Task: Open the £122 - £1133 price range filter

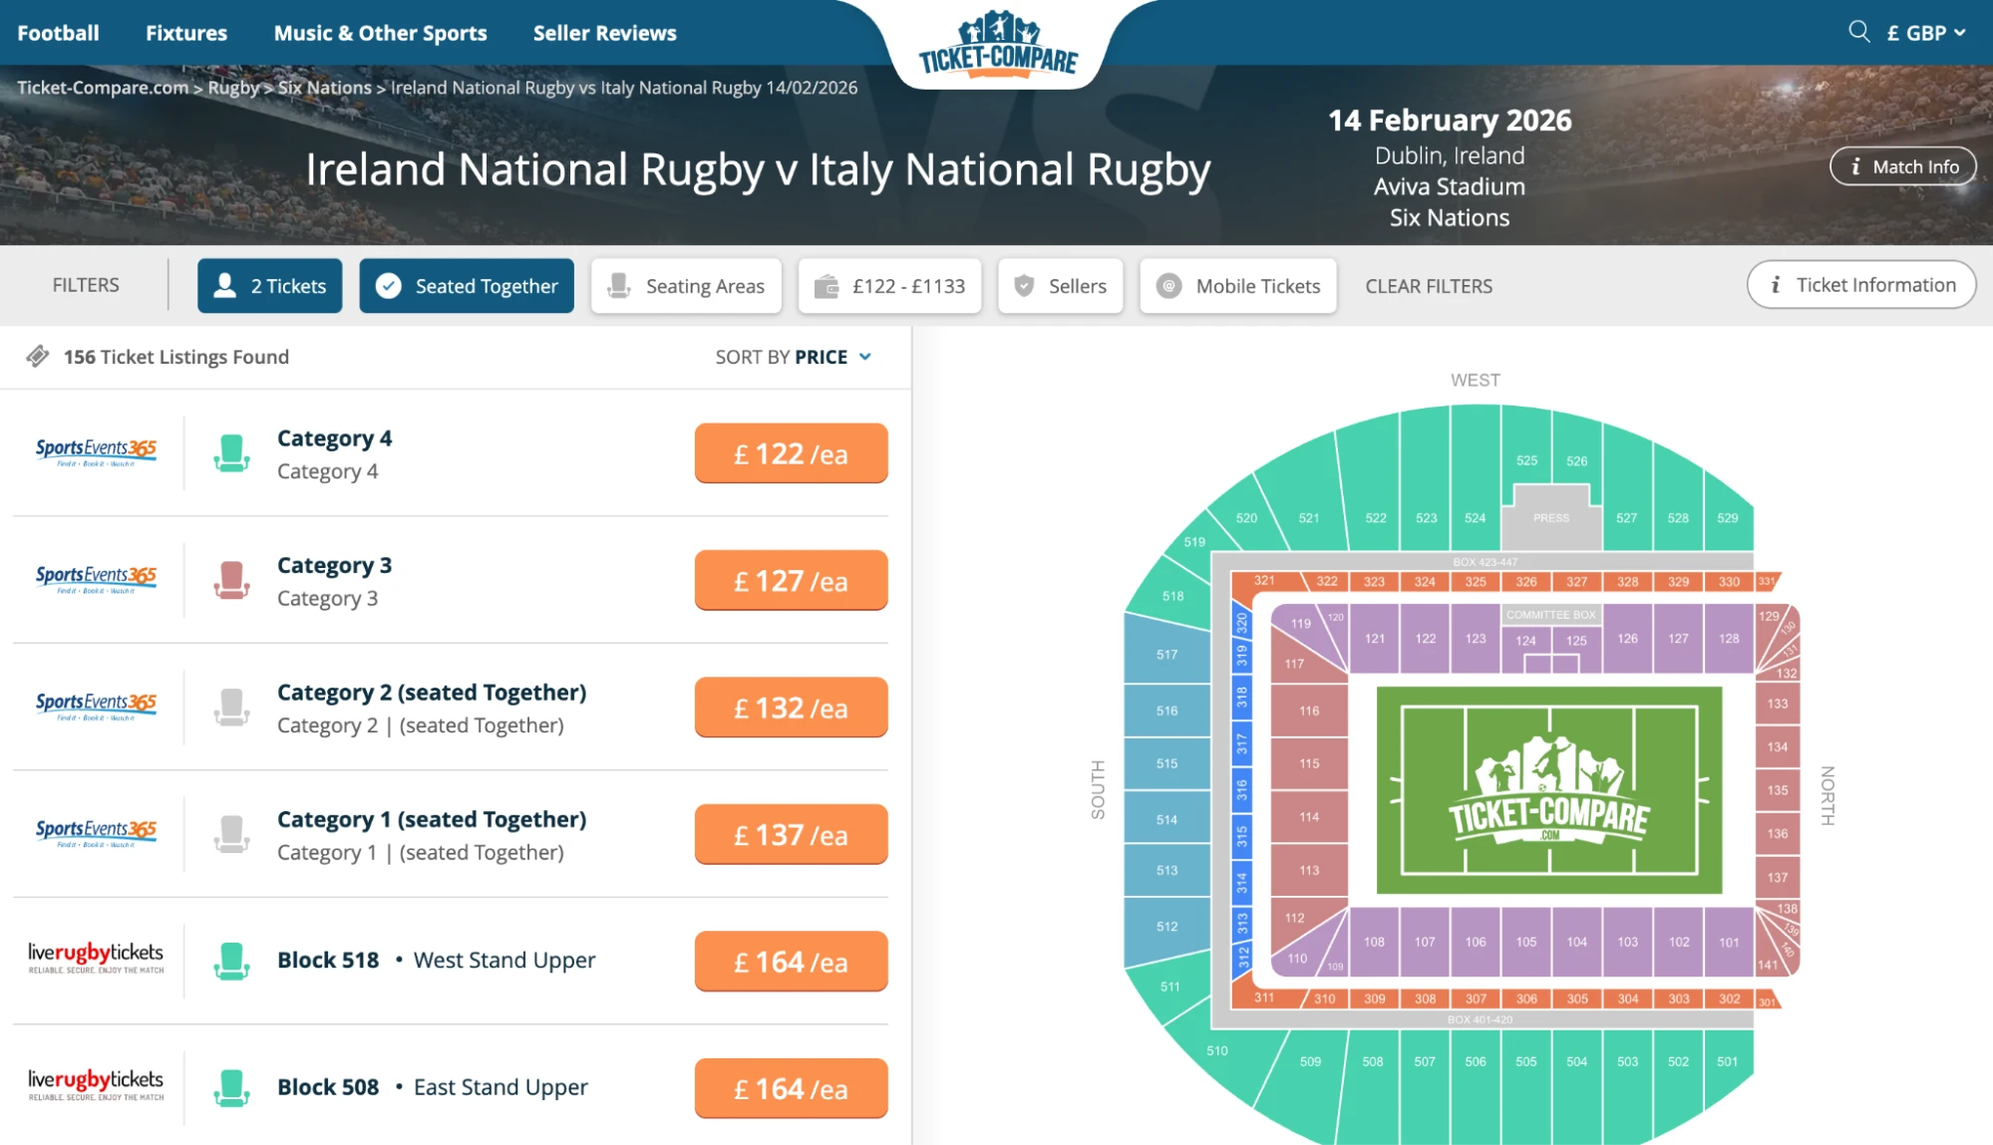Action: pyautogui.click(x=889, y=286)
